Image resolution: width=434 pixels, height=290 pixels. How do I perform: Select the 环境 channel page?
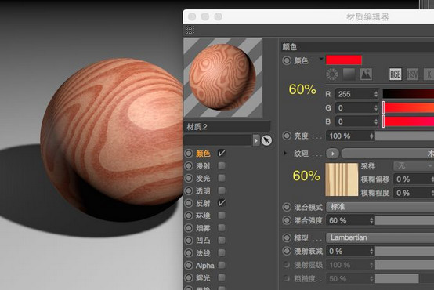click(x=203, y=216)
